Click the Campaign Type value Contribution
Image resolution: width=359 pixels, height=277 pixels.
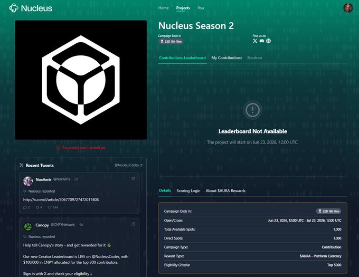point(332,247)
